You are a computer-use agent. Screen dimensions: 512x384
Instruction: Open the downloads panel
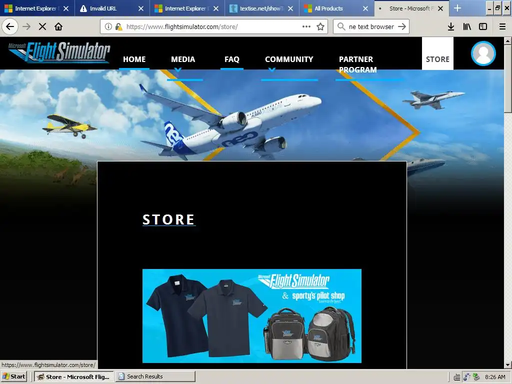tap(451, 26)
